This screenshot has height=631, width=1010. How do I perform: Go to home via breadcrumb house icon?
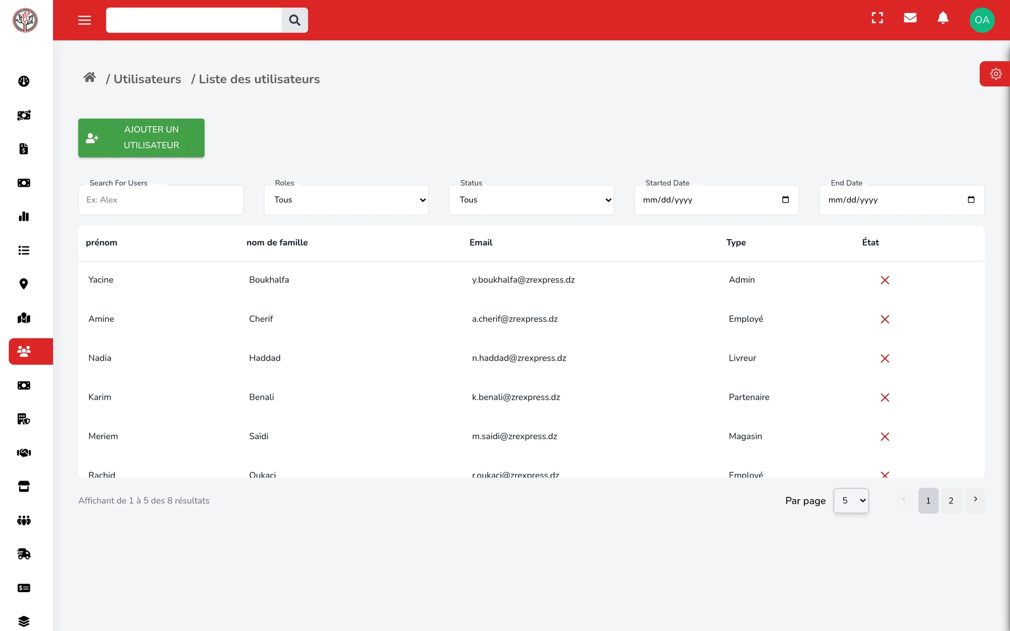click(89, 77)
